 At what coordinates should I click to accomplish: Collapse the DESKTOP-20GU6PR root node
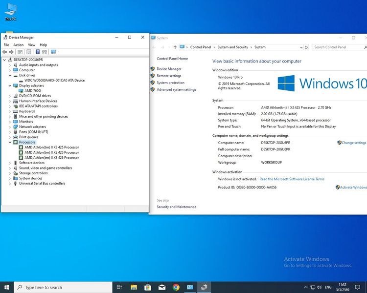(4, 60)
